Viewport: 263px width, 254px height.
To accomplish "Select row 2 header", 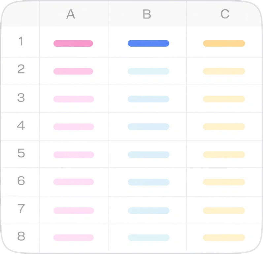I will [21, 69].
